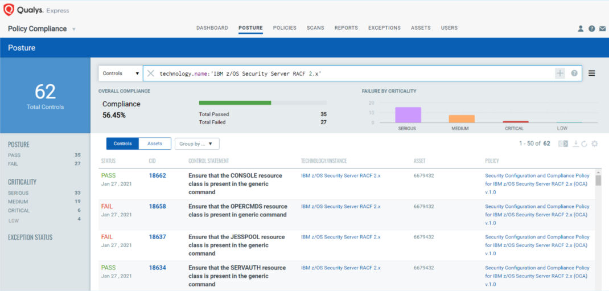Click the green overall compliance progress bar
This screenshot has width=609, height=291.
point(235,103)
